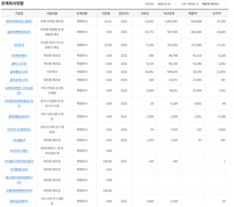This screenshot has width=234, height=207.
Task: Open the (주)연우 company link
Action: pos(19,45)
